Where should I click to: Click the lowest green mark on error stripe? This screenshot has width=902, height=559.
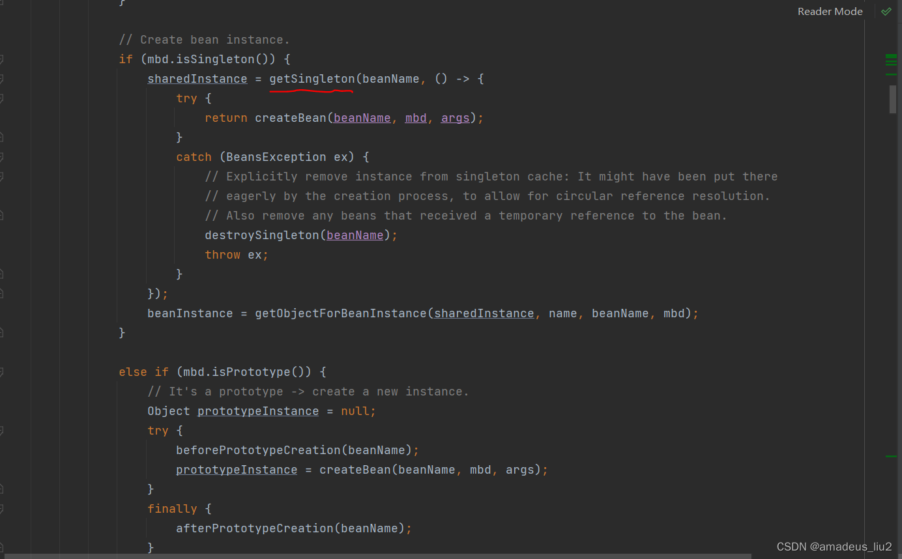pyautogui.click(x=891, y=456)
